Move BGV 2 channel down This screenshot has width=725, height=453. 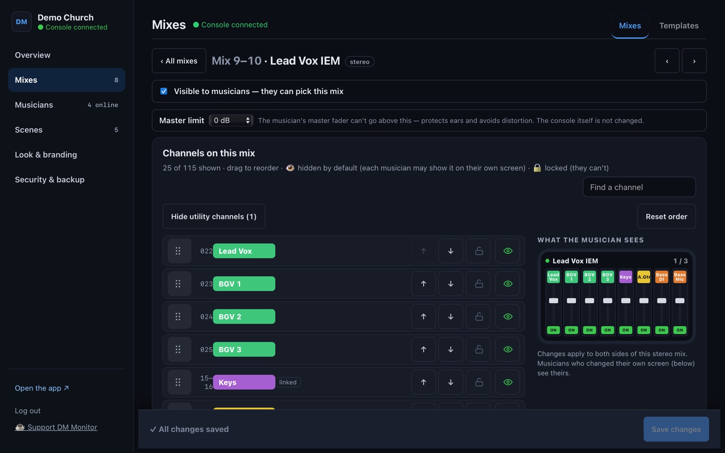(x=450, y=317)
